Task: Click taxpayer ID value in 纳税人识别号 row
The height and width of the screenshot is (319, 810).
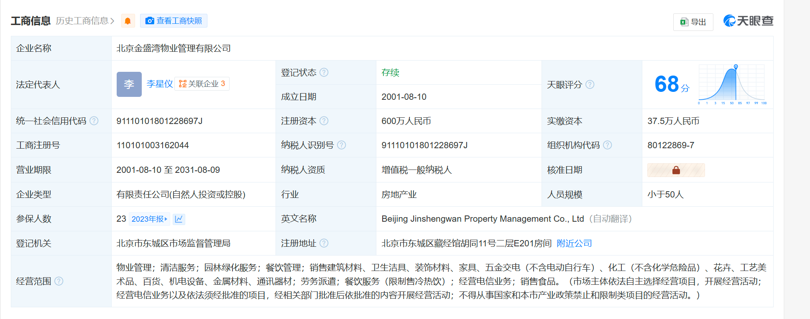Action: point(424,145)
